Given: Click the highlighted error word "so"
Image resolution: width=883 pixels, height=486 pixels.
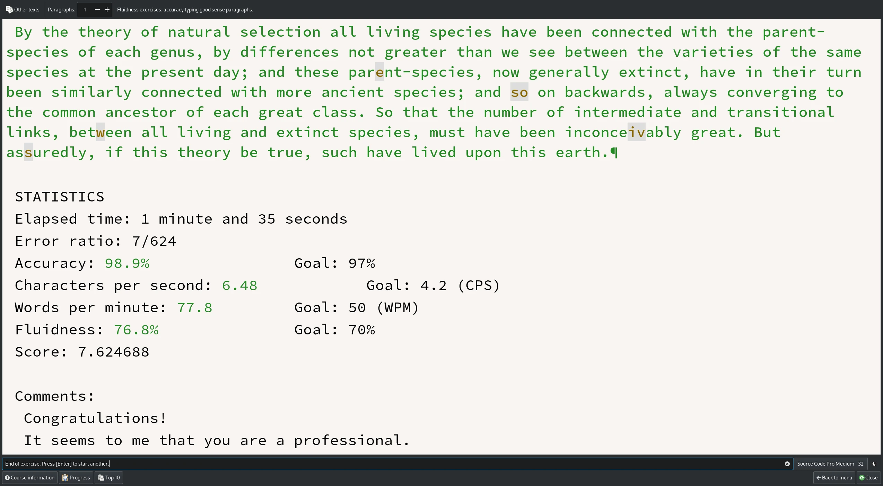Looking at the screenshot, I should coord(519,92).
